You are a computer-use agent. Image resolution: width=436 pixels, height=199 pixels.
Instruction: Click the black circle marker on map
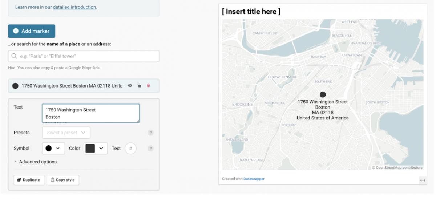(323, 94)
